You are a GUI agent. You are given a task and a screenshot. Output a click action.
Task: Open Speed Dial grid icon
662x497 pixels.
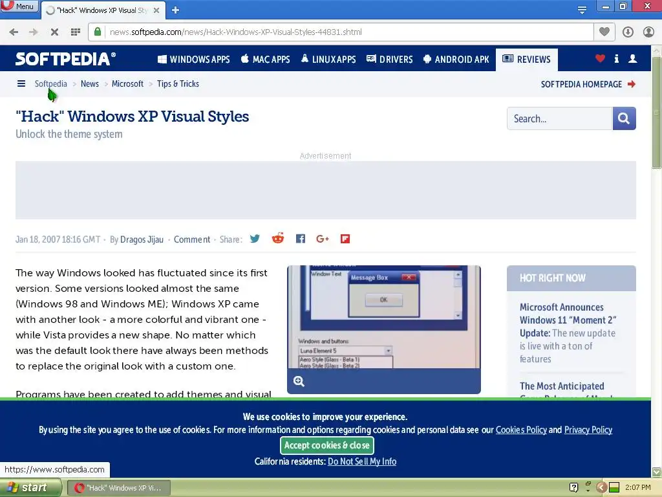tap(76, 32)
